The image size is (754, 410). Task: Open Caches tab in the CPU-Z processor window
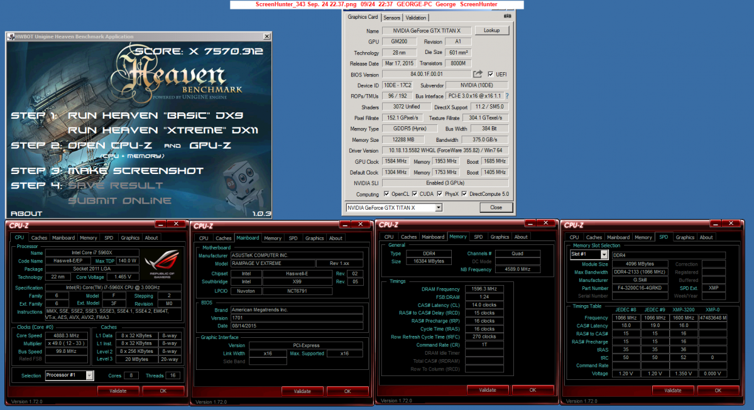click(39, 238)
